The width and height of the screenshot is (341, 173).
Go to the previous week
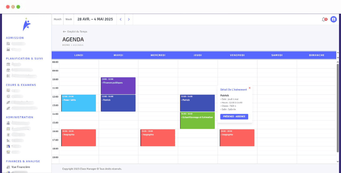[120, 19]
